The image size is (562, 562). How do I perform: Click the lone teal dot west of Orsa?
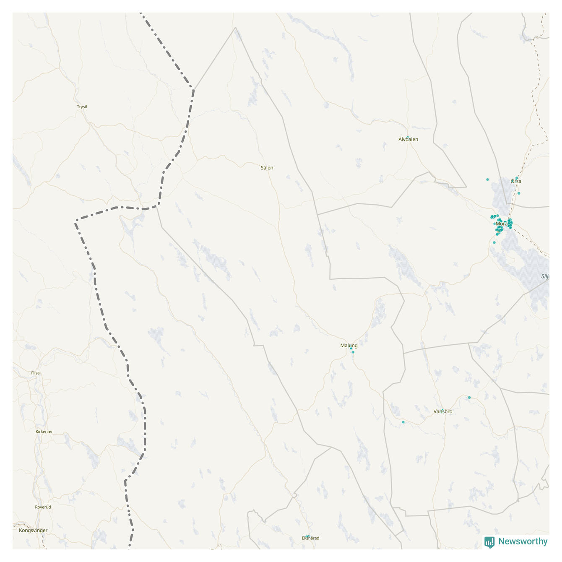point(487,180)
